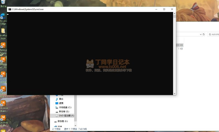
Task: Open the Recycle Bin on desktop
Action: (x=3, y=2)
